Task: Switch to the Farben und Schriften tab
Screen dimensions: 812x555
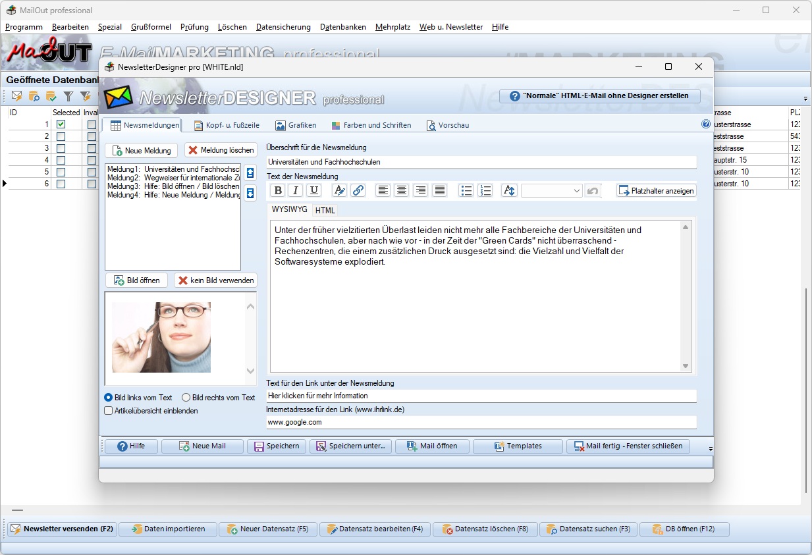Action: point(371,125)
